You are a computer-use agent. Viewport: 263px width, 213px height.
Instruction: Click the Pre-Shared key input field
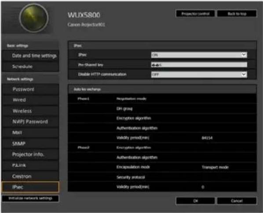point(199,65)
